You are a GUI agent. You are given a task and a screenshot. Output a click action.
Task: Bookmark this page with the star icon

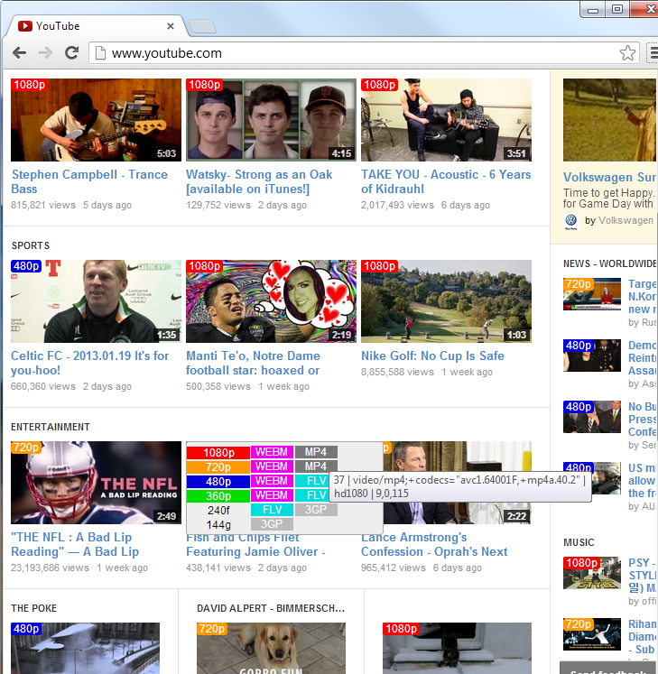click(x=627, y=53)
